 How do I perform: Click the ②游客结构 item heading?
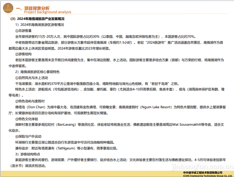(x=23, y=54)
